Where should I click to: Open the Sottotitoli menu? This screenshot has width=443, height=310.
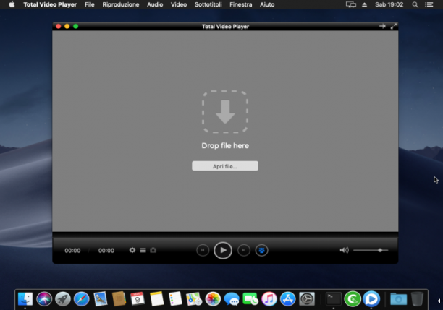(x=208, y=4)
